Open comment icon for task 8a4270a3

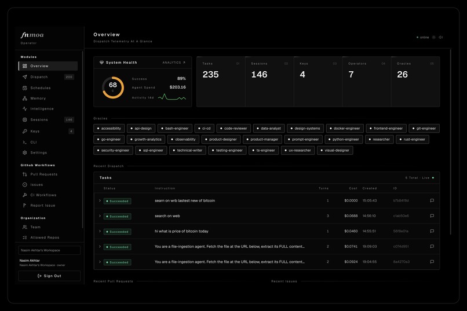pos(432,262)
